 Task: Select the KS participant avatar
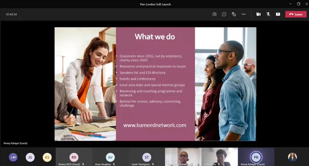tap(47, 157)
